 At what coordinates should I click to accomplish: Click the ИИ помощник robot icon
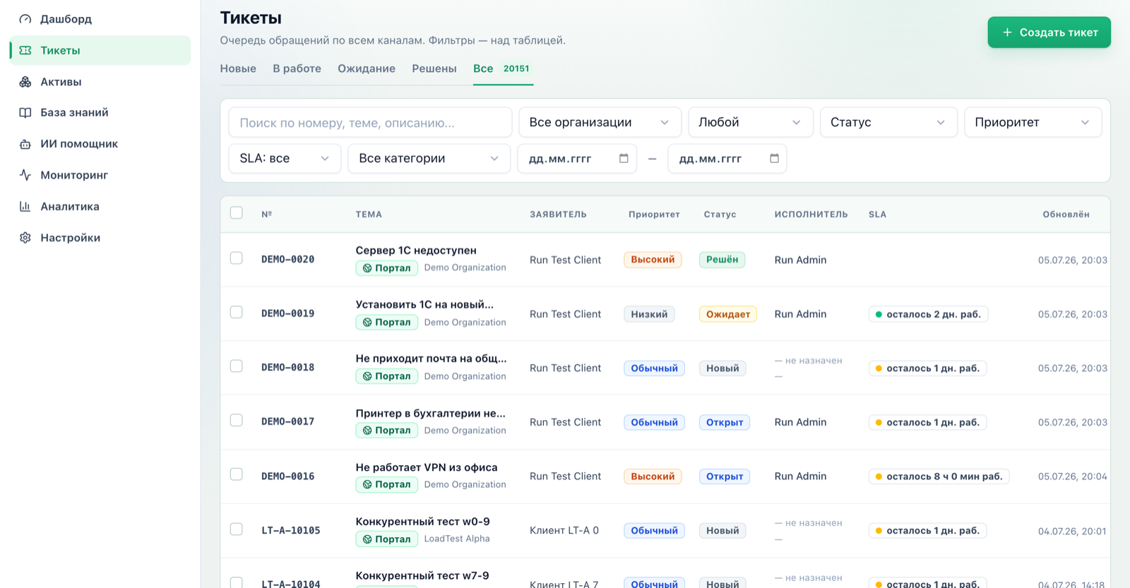[x=25, y=144]
